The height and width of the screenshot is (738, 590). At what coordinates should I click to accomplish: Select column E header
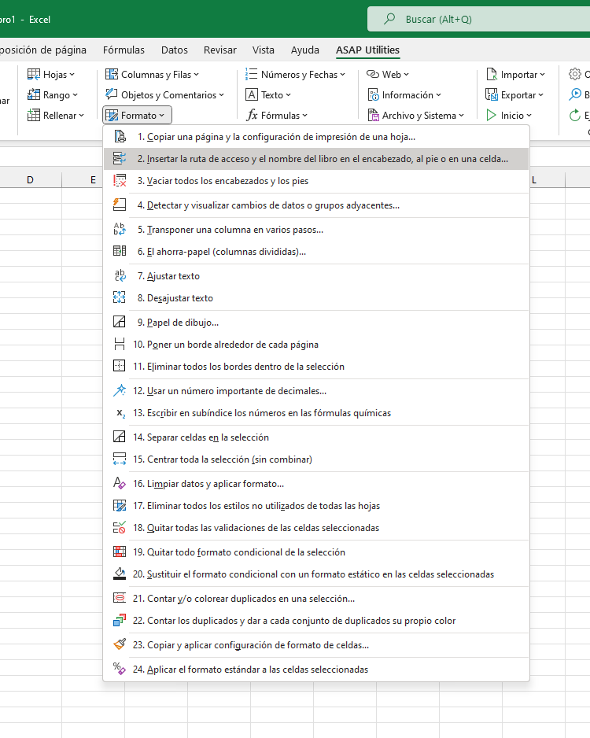[83, 180]
